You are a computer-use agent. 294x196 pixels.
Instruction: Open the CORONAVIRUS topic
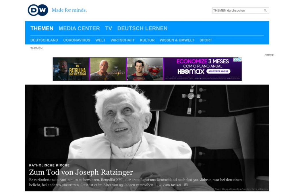click(x=77, y=40)
